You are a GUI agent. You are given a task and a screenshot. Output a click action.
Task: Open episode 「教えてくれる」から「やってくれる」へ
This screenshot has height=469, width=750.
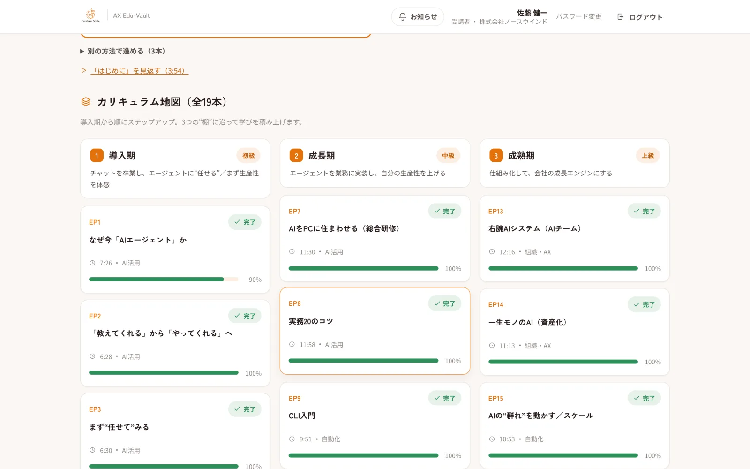click(175, 343)
